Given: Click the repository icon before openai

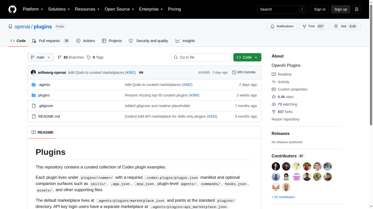Looking at the screenshot, I should [x=10, y=27].
